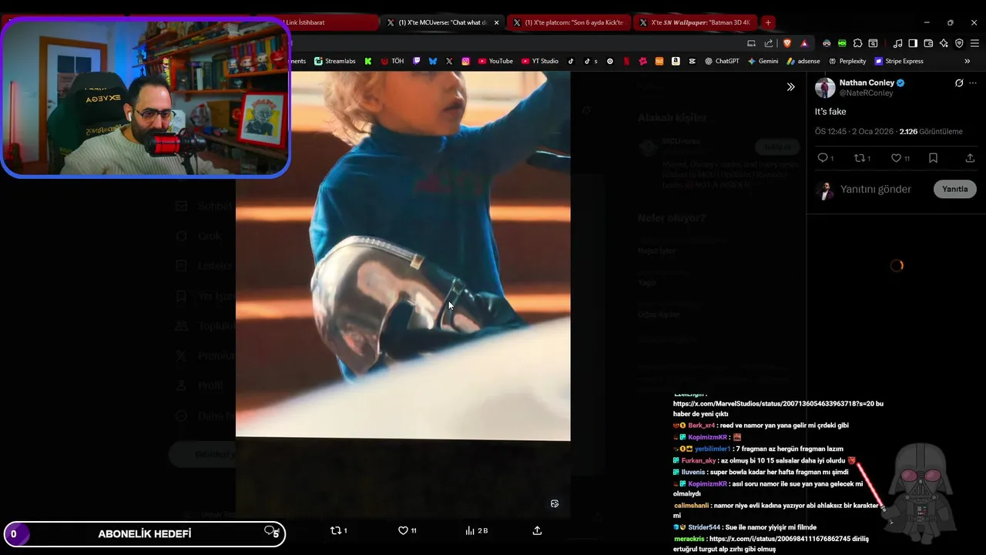The image size is (986, 555).
Task: Open the YT Studio bookmark
Action: pos(539,61)
